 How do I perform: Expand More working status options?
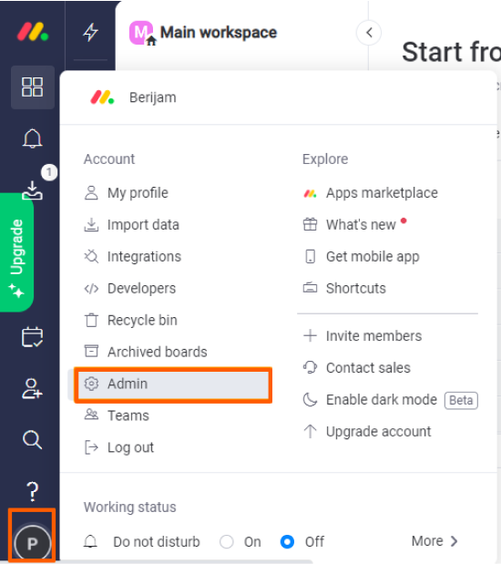pos(435,541)
